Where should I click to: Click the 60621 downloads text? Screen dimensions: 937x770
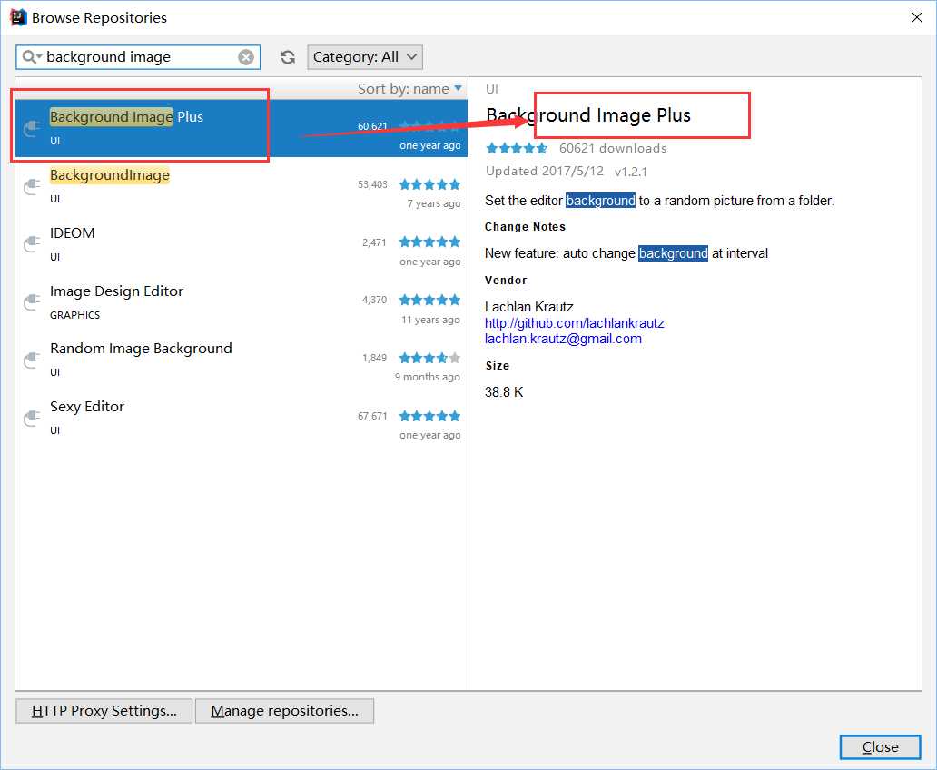point(613,148)
